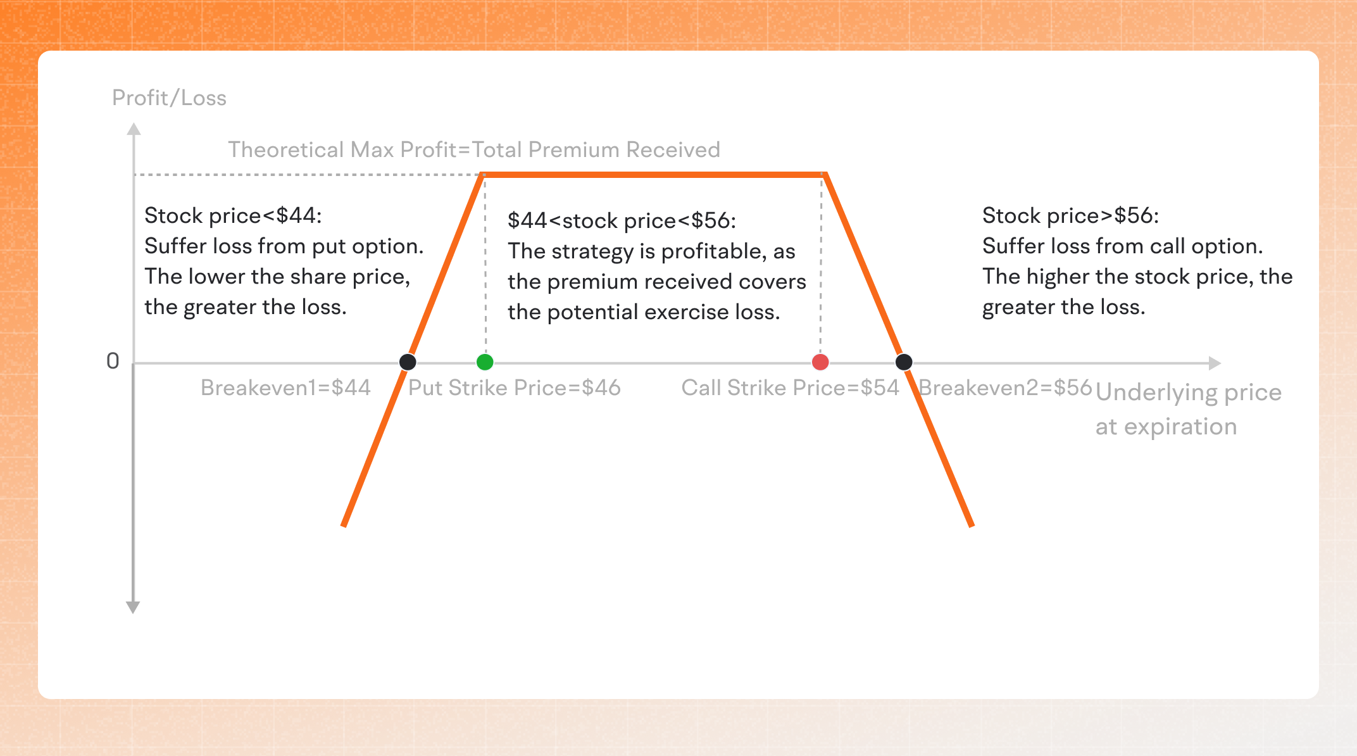Click the "Breakeven1=$44" label
The image size is (1357, 756).
pos(285,387)
